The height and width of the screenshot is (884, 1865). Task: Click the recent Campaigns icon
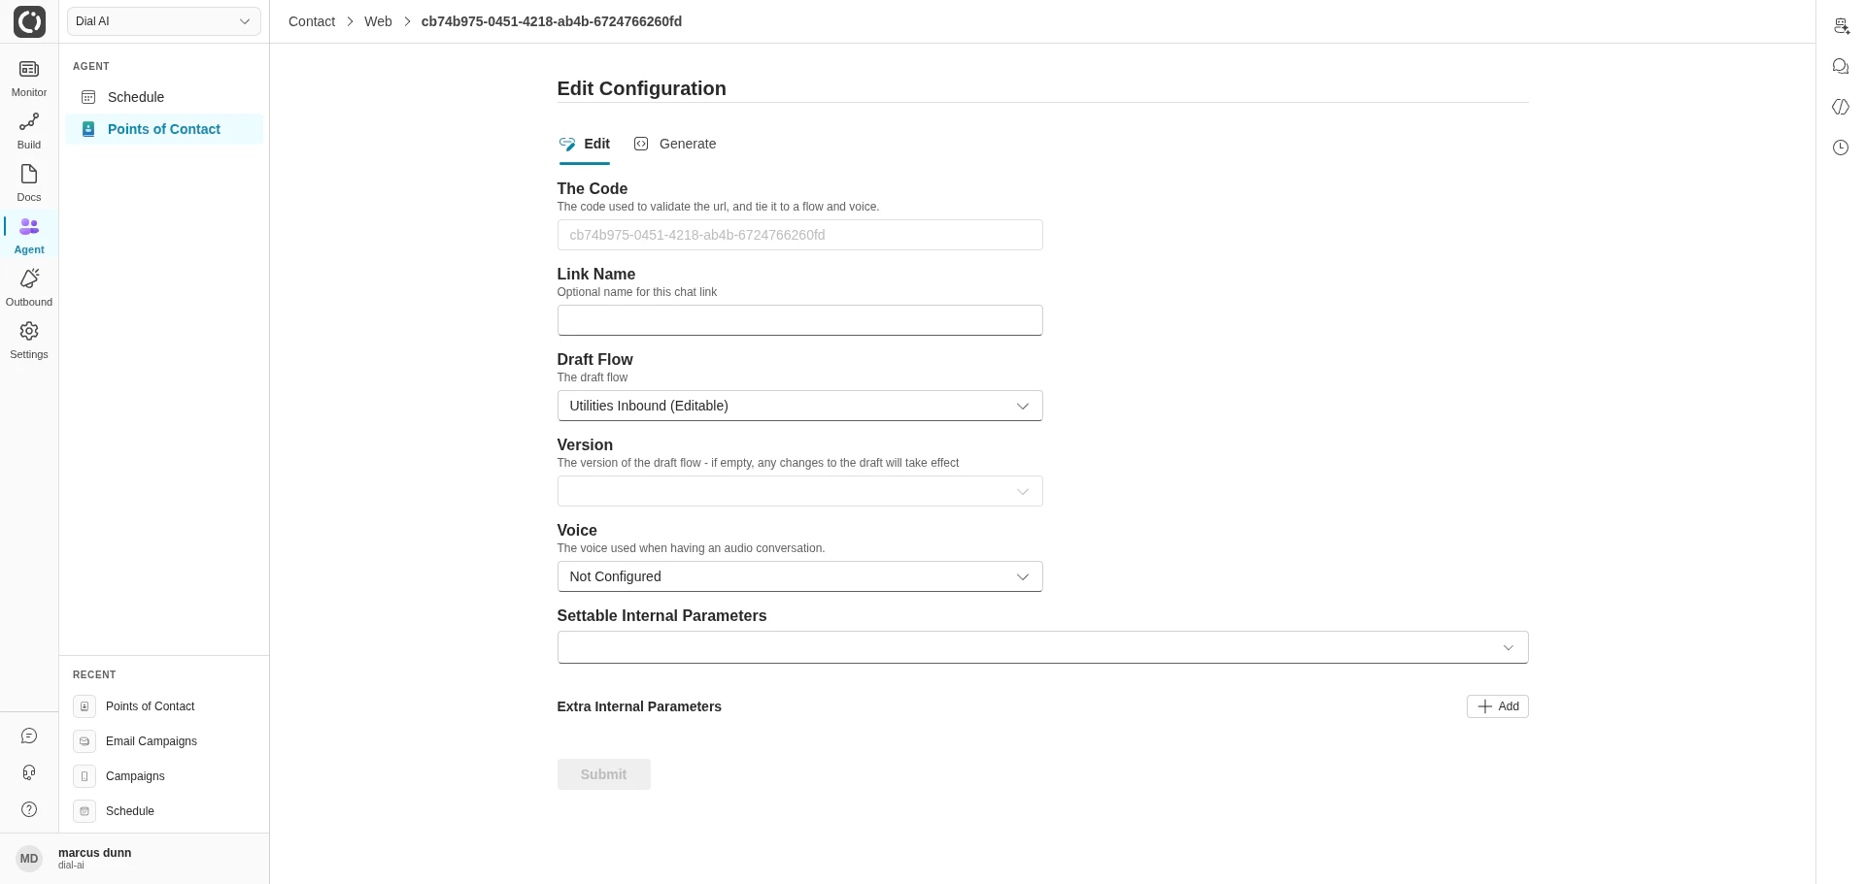click(85, 776)
